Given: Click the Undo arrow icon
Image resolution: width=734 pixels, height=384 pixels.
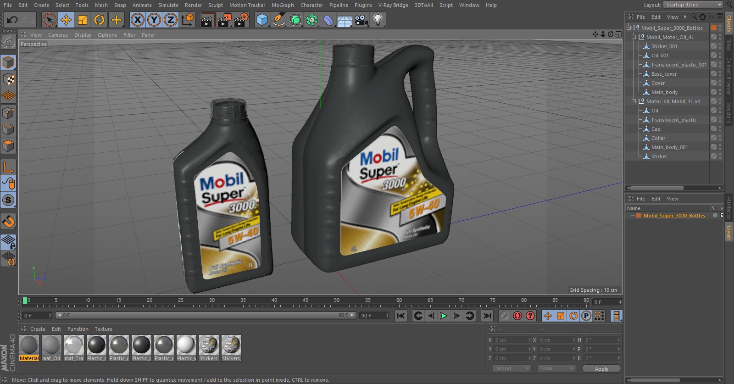Looking at the screenshot, I should click(12, 20).
